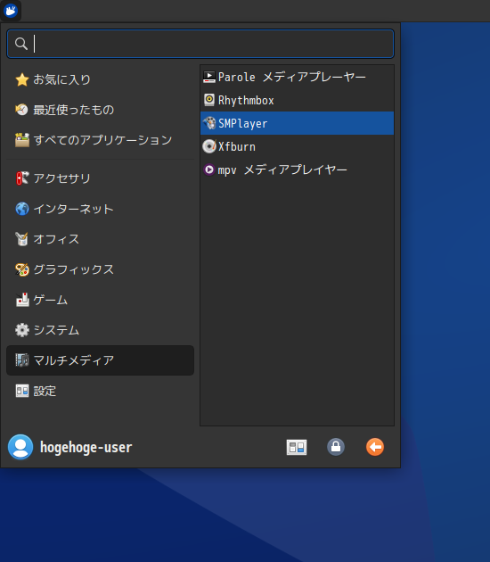Launch SMPlayer from the list
This screenshot has height=562, width=490.
click(297, 123)
